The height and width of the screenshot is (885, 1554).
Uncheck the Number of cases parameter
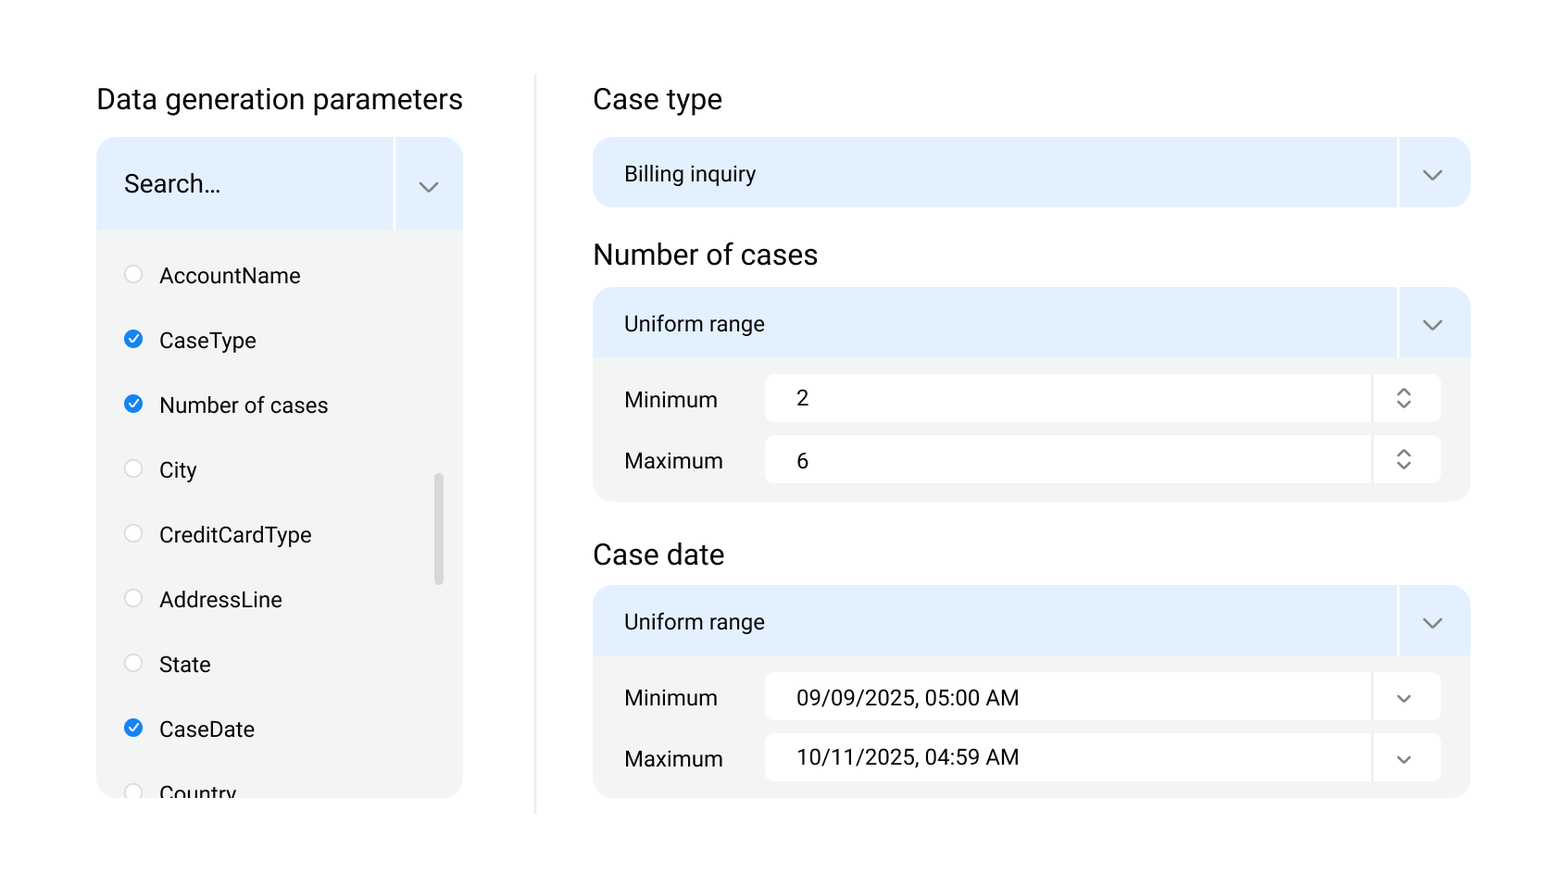[x=133, y=404]
